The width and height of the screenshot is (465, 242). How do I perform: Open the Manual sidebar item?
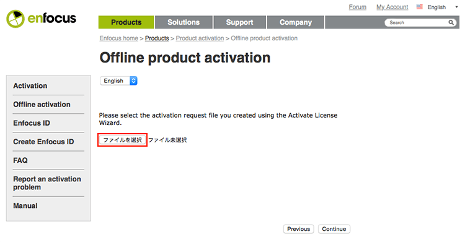click(25, 205)
